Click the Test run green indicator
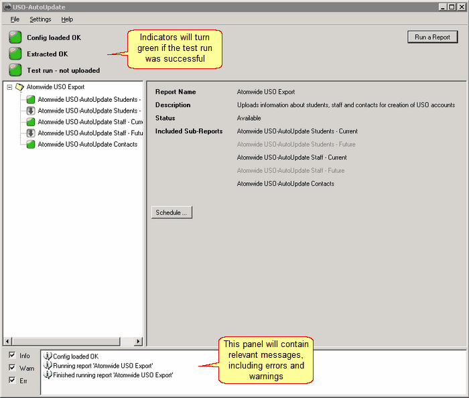The width and height of the screenshot is (469, 398). pyautogui.click(x=15, y=70)
